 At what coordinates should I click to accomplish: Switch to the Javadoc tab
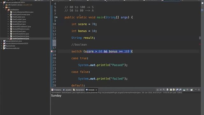[67, 90]
